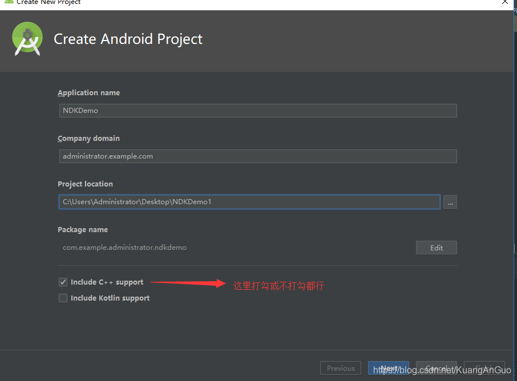Close the Create New Project dialog
The height and width of the screenshot is (381, 517).
pyautogui.click(x=505, y=2)
